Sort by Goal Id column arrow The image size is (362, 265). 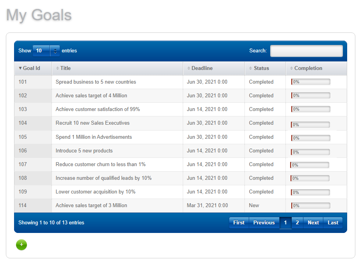click(20, 68)
